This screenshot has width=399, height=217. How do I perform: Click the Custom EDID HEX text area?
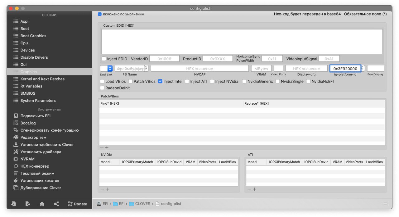tap(242, 42)
